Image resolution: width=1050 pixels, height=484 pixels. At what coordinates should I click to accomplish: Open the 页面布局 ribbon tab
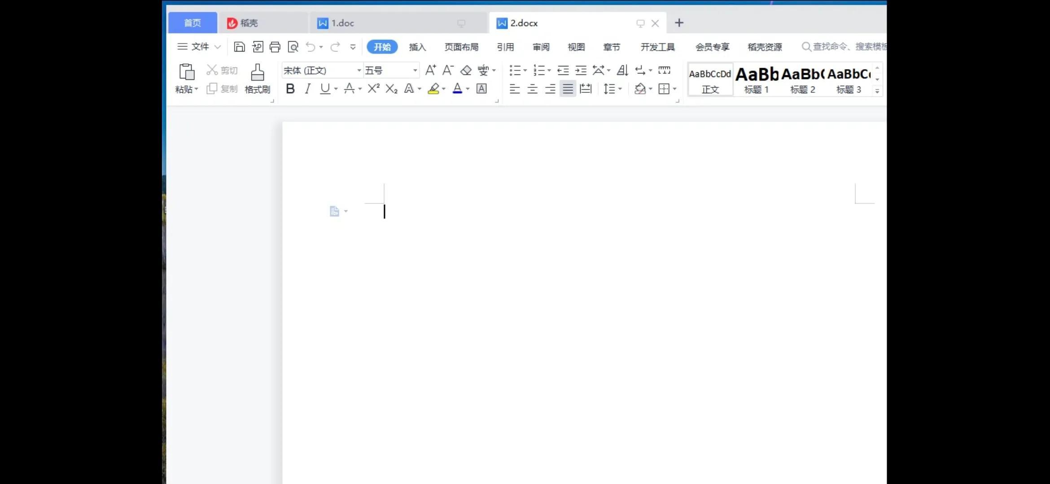click(x=461, y=47)
